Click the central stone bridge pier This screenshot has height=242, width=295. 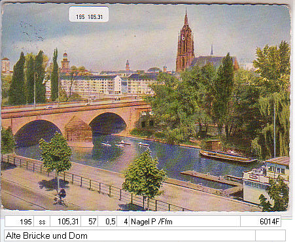click(78, 130)
